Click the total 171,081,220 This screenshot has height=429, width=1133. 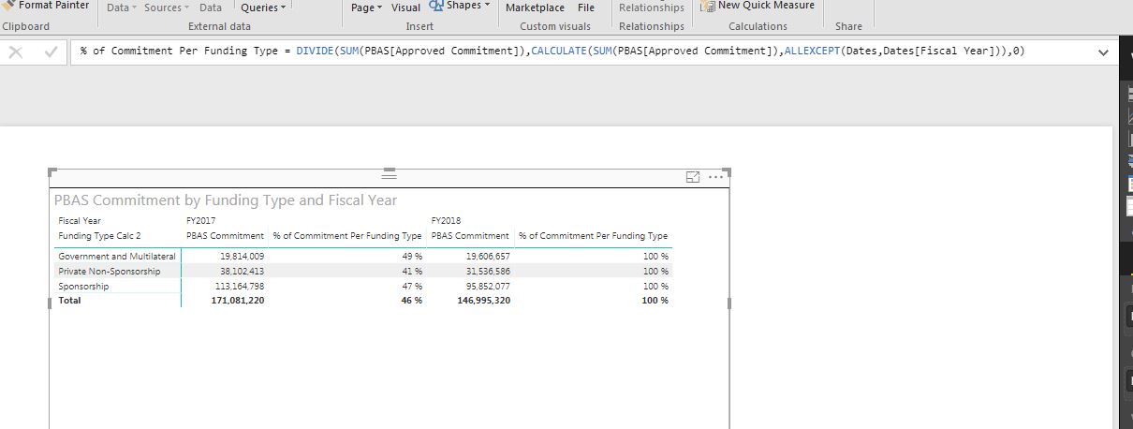click(238, 301)
